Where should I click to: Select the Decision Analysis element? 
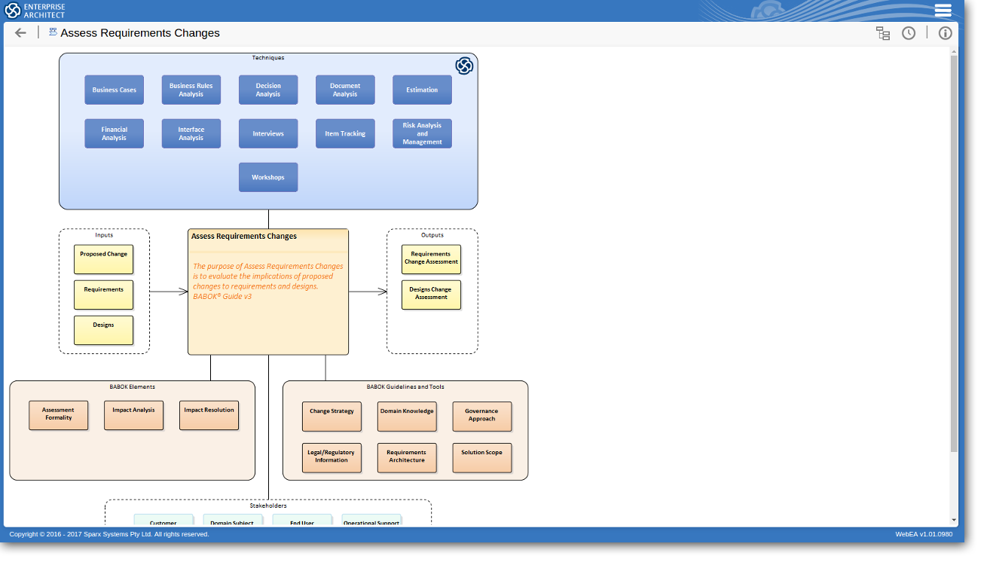(x=268, y=90)
